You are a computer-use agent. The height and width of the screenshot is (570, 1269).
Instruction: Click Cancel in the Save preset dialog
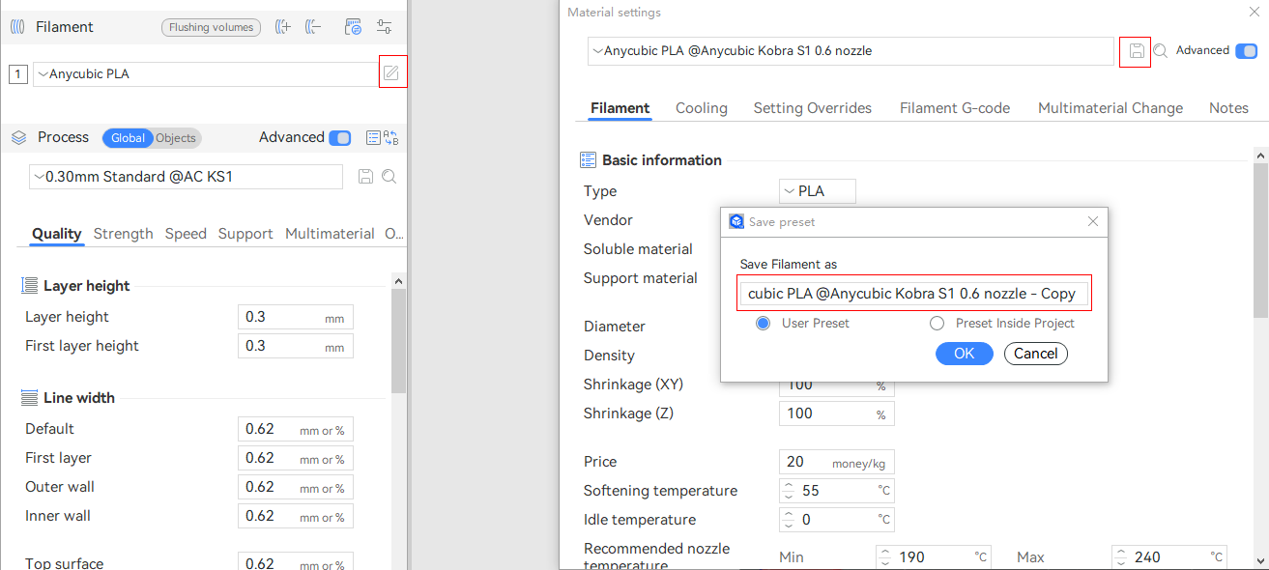pos(1036,354)
